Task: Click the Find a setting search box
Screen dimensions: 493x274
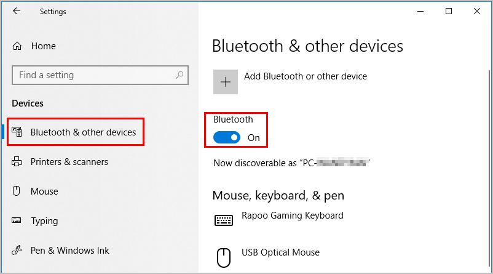Action: pos(92,75)
